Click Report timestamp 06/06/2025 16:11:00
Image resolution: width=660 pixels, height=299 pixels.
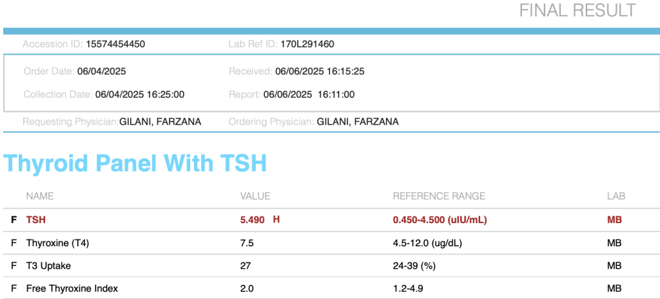pyautogui.click(x=309, y=95)
